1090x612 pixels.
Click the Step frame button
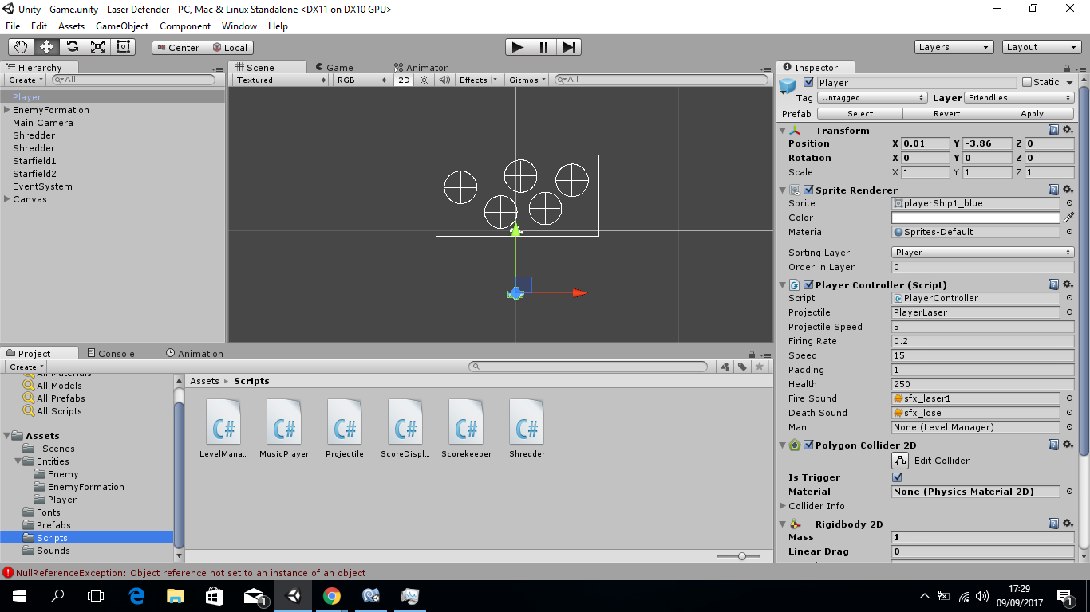568,47
